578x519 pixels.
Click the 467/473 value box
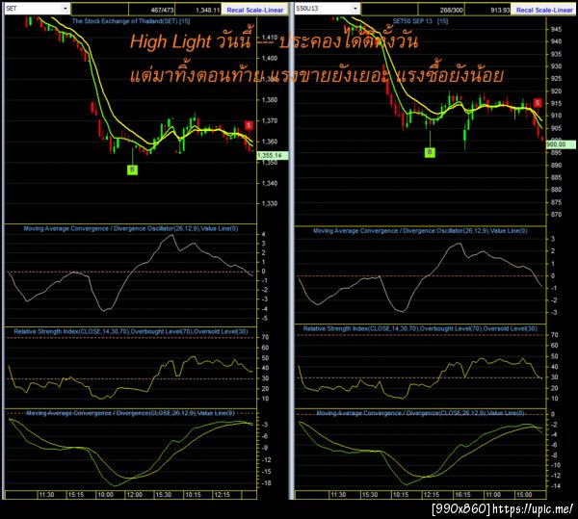[151, 10]
